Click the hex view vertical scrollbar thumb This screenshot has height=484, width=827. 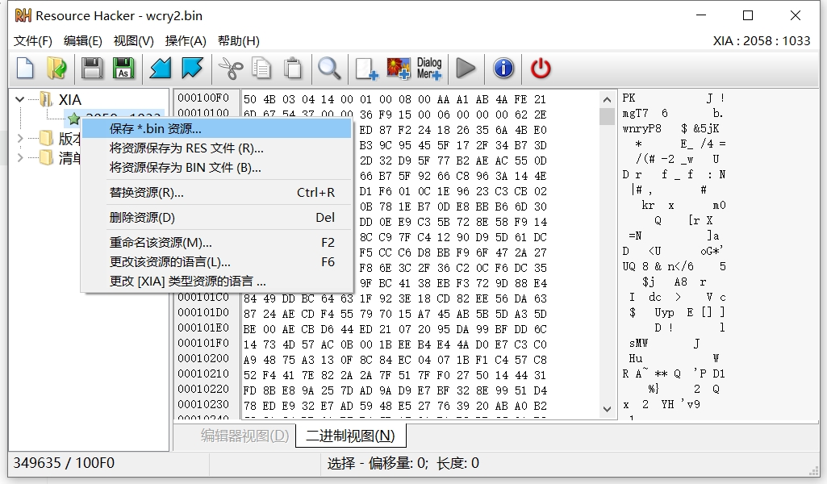tap(607, 116)
